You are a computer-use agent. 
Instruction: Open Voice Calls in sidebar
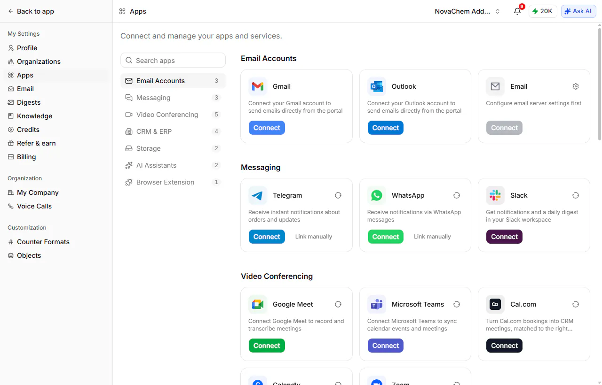[56, 206]
